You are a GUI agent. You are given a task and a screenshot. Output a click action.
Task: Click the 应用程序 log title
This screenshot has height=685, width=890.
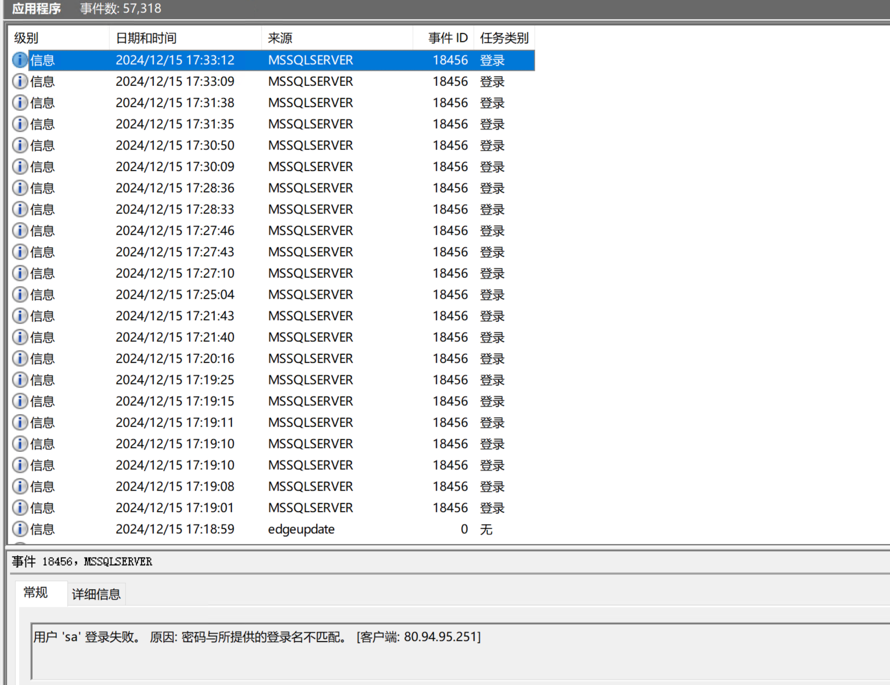37,9
